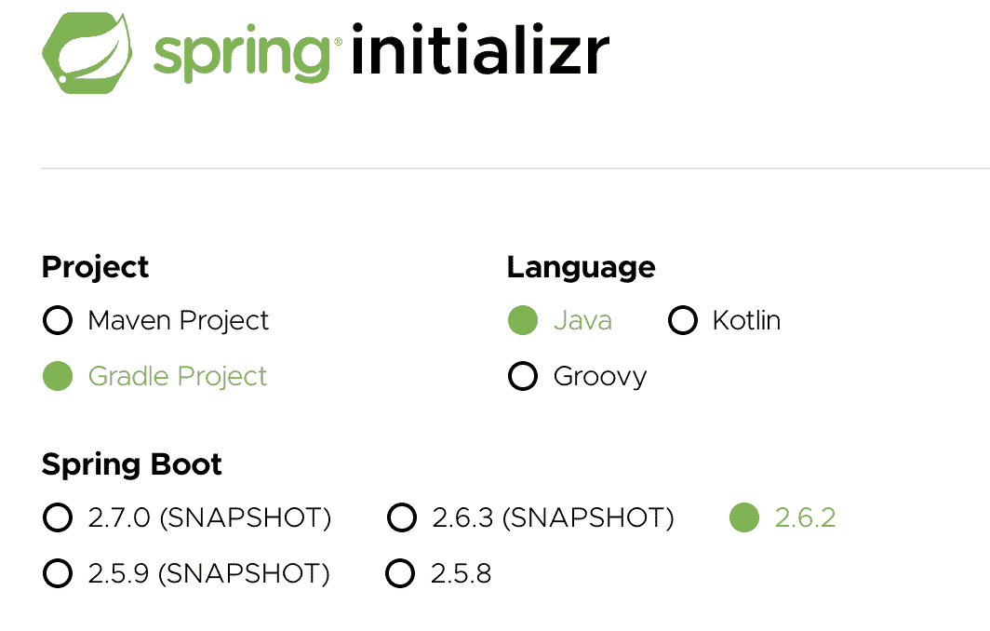The width and height of the screenshot is (990, 631).
Task: Click the "Kotlin" text label
Action: 746,321
